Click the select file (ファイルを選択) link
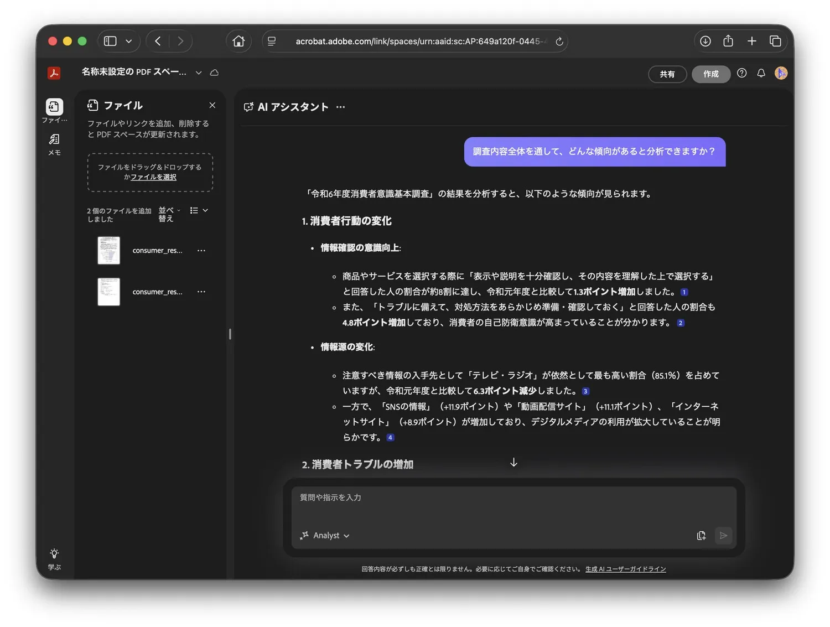 [153, 177]
